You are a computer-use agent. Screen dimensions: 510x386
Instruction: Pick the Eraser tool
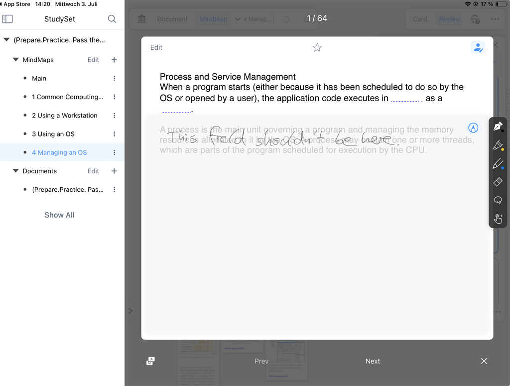[498, 182]
